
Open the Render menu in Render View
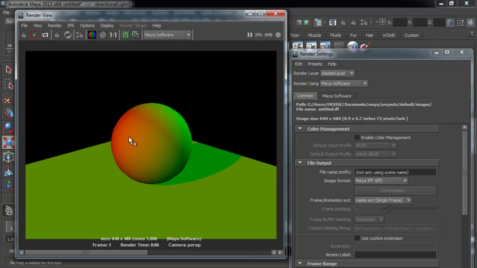[54, 25]
